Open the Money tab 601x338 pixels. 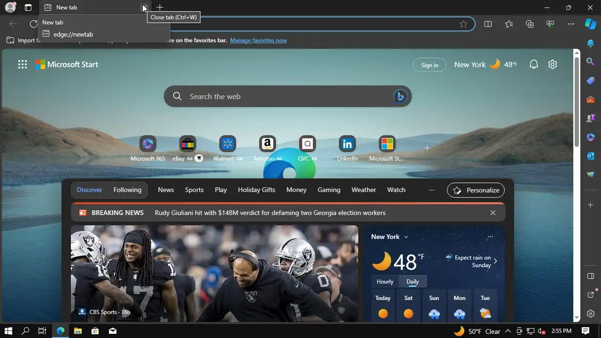[x=296, y=190]
